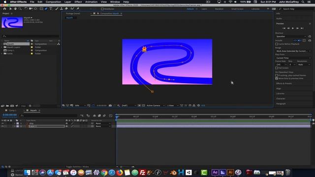
Task: Click the New Folder icon in Project panel
Action: point(7,106)
